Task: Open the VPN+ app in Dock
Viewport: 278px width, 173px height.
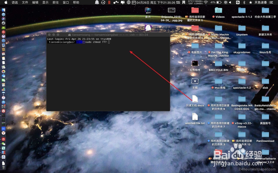Action: pos(3,128)
